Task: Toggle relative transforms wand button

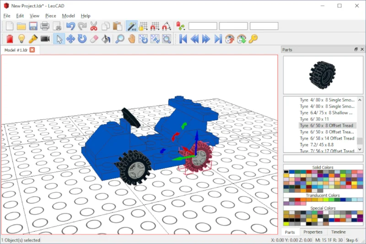Action: tap(132, 26)
